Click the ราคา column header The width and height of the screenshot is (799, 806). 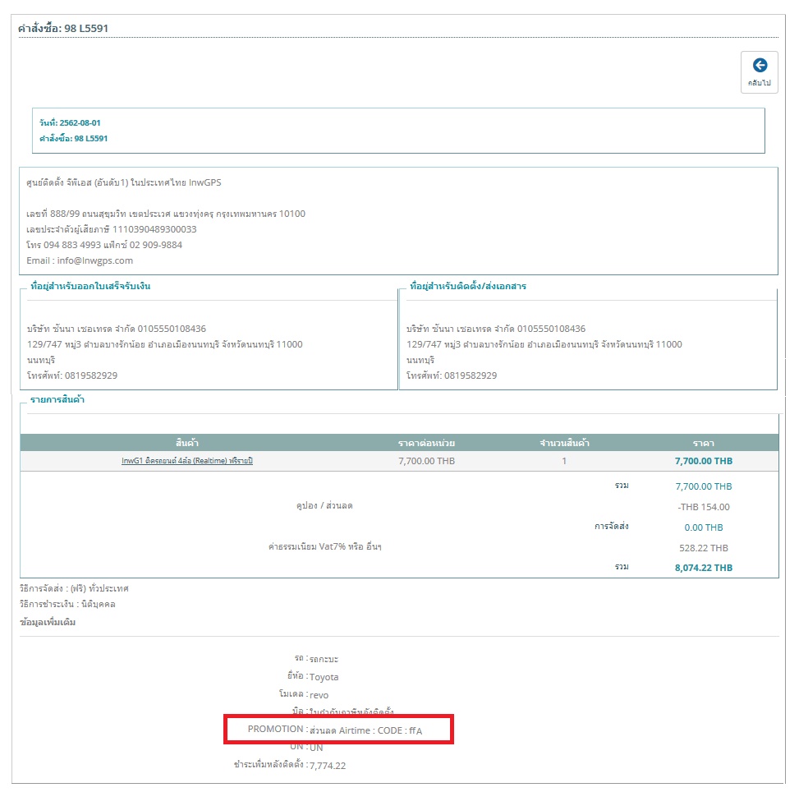pos(704,443)
